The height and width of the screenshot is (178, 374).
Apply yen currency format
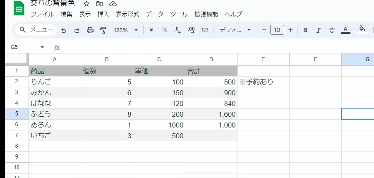pyautogui.click(x=151, y=30)
